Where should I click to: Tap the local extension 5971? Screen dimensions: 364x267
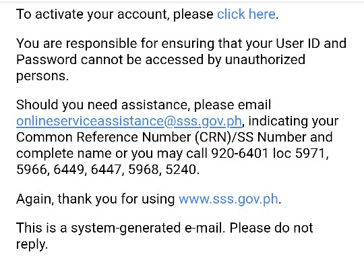[x=310, y=154]
